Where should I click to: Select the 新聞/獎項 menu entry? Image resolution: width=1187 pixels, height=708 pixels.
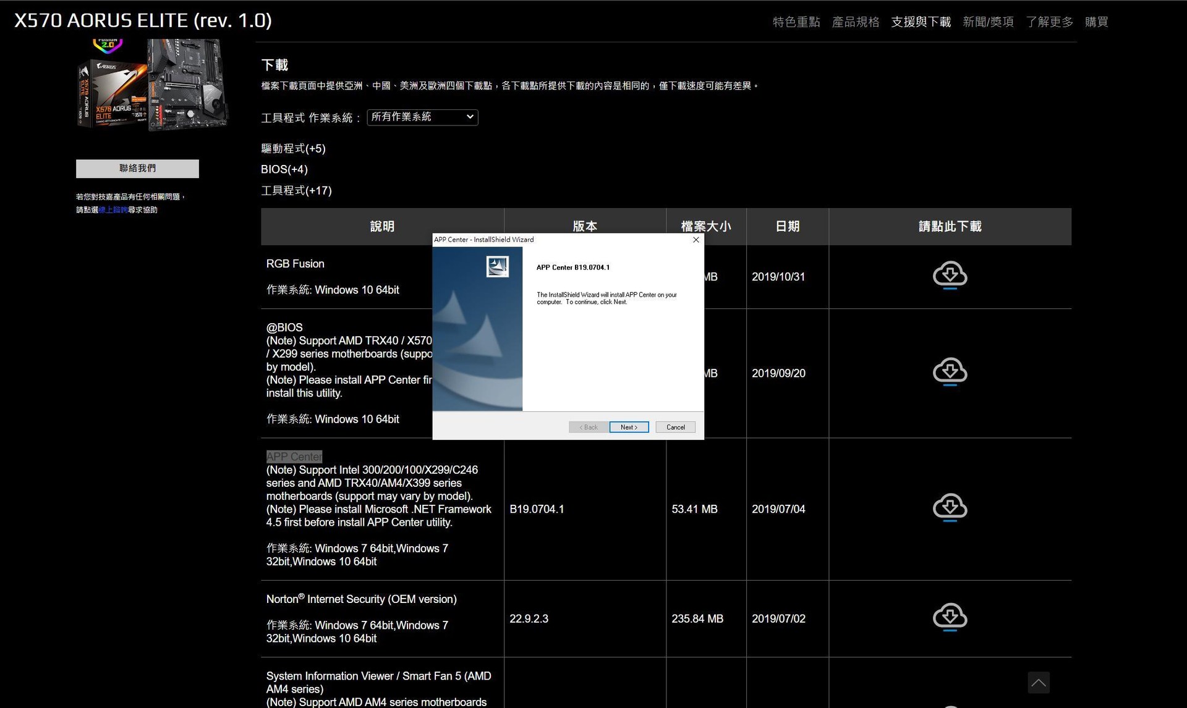988,21
